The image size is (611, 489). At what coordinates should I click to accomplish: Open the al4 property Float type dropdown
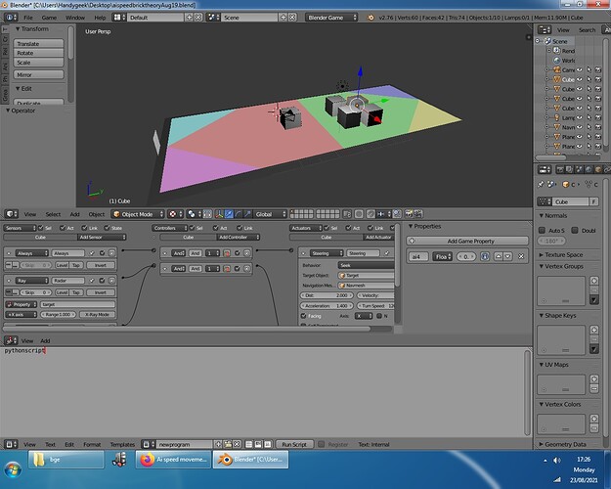[442, 256]
